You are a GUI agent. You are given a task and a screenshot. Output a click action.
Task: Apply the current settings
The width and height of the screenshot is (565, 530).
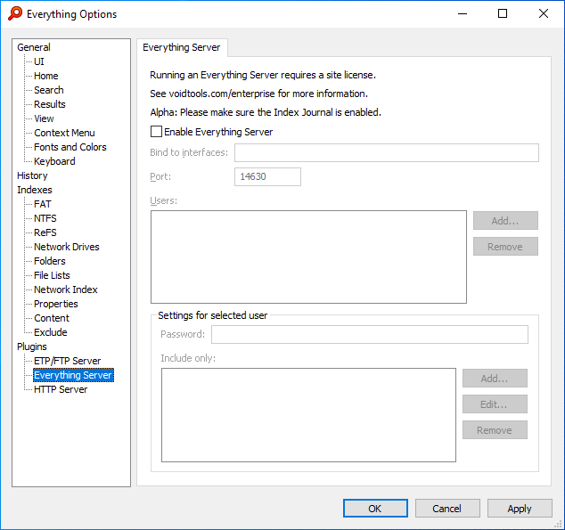tap(520, 509)
